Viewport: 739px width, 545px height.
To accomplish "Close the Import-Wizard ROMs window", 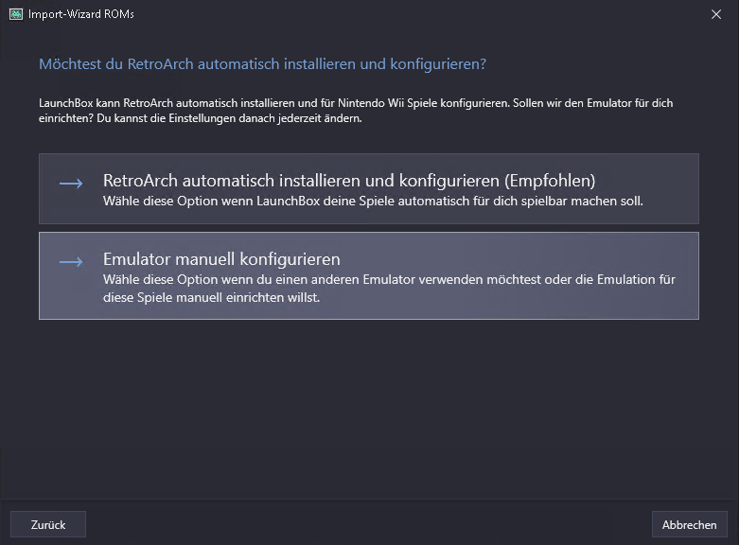I will pos(716,14).
